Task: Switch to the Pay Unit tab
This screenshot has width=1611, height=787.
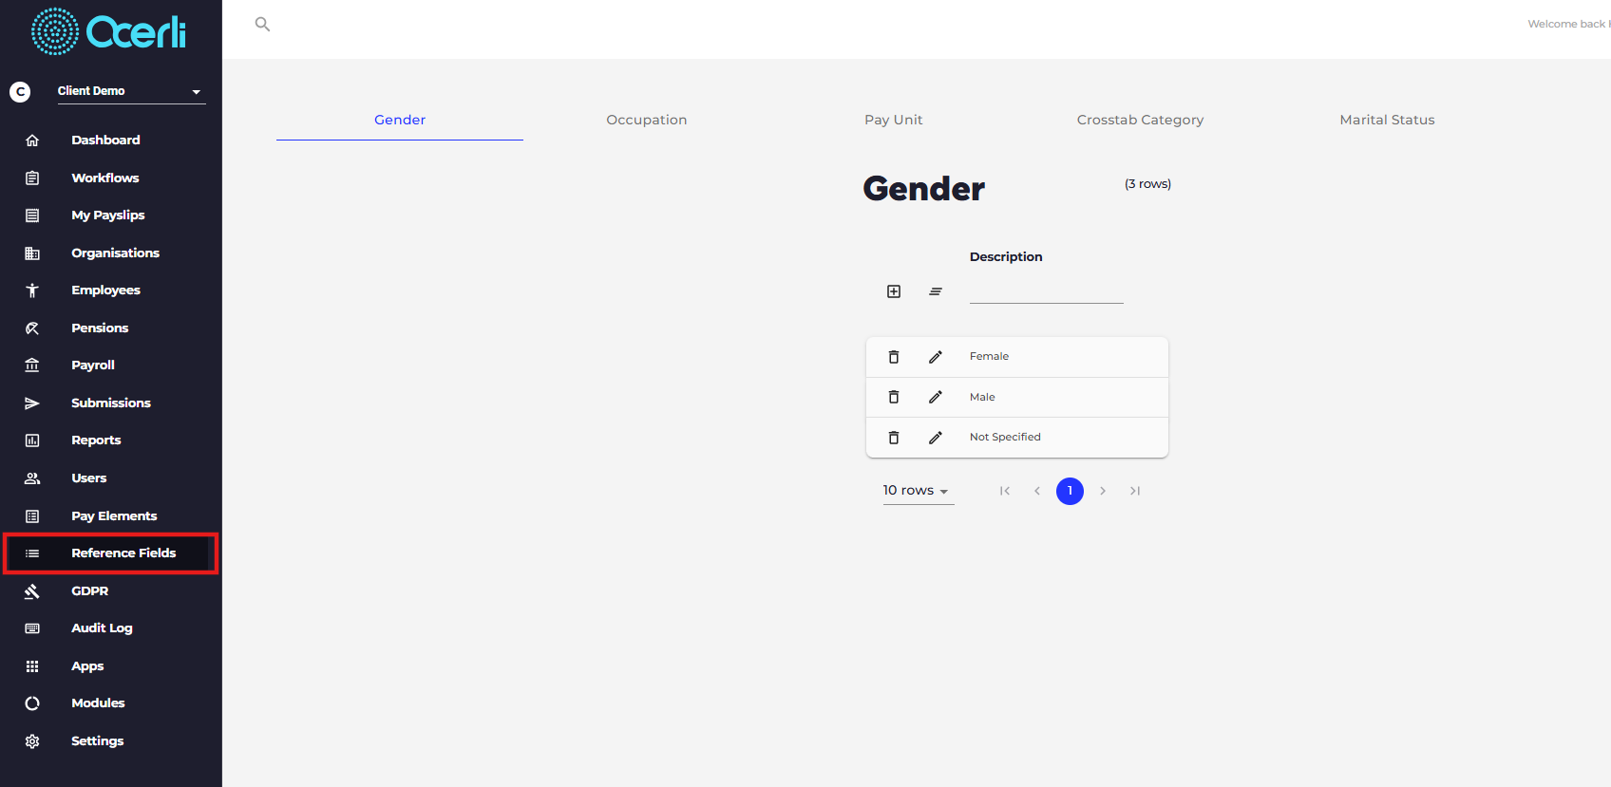Action: tap(894, 120)
